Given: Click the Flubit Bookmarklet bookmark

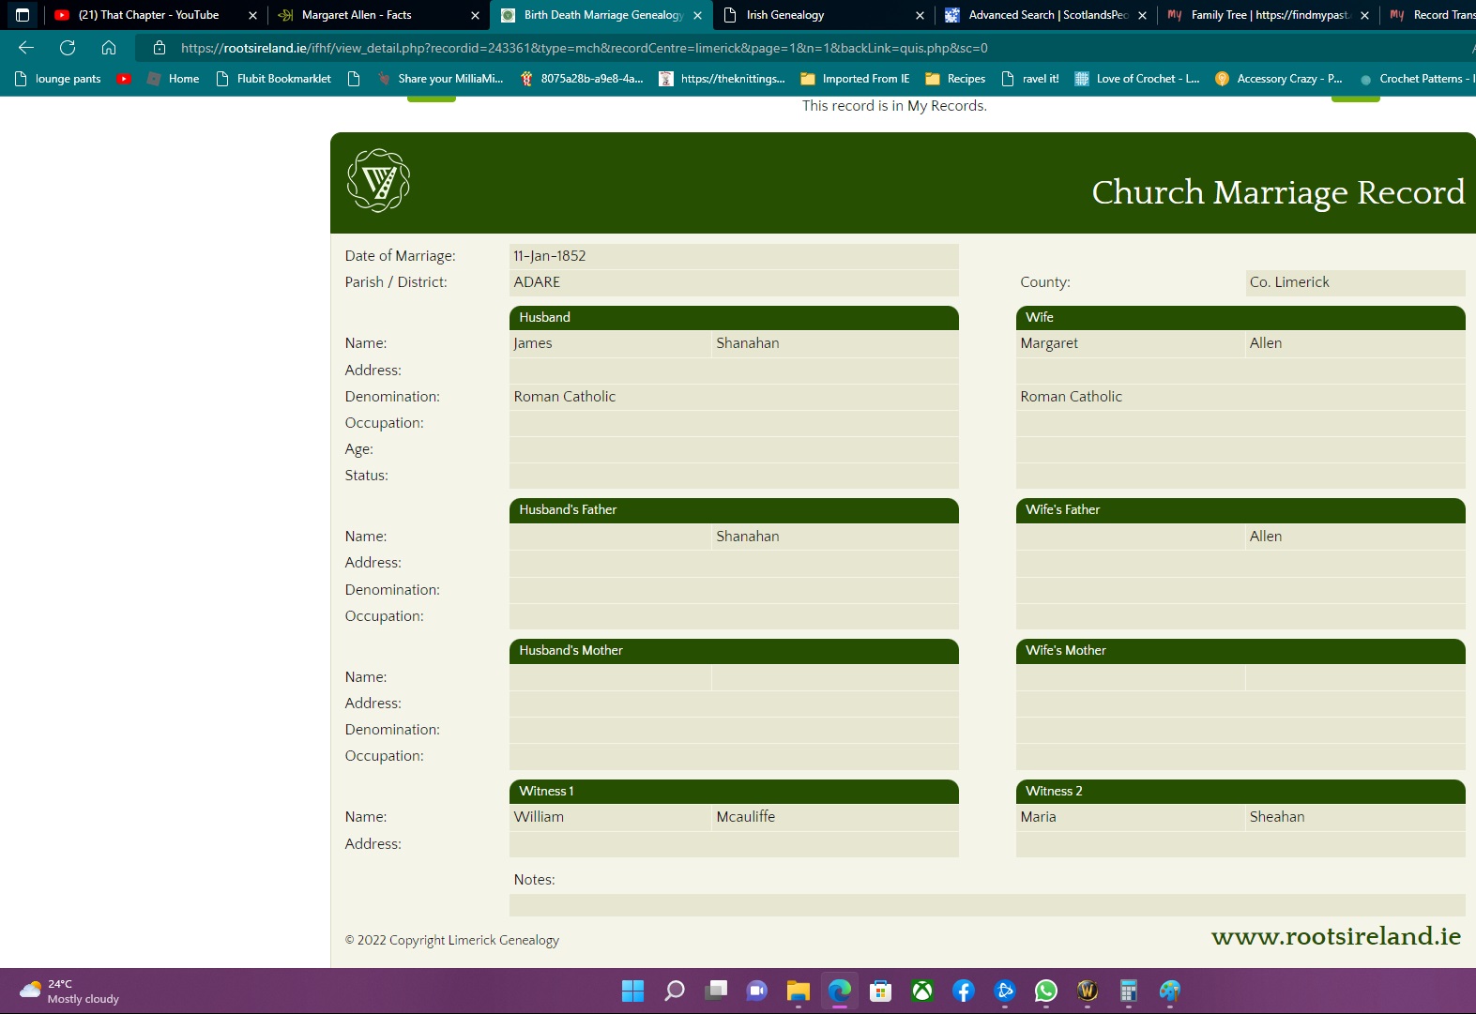Looking at the screenshot, I should point(273,79).
